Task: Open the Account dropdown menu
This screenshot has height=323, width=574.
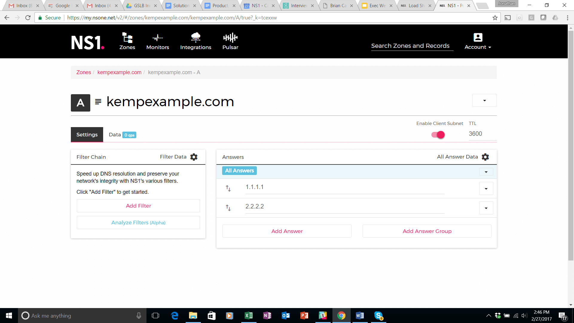Action: 477,41
